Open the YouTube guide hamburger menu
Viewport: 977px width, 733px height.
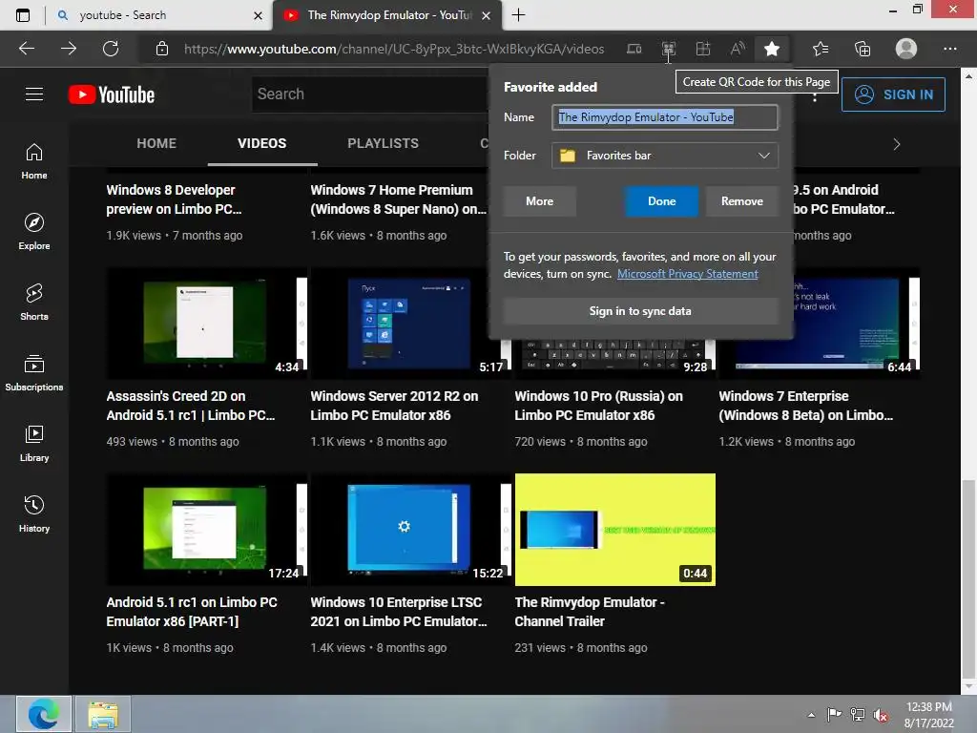click(34, 94)
